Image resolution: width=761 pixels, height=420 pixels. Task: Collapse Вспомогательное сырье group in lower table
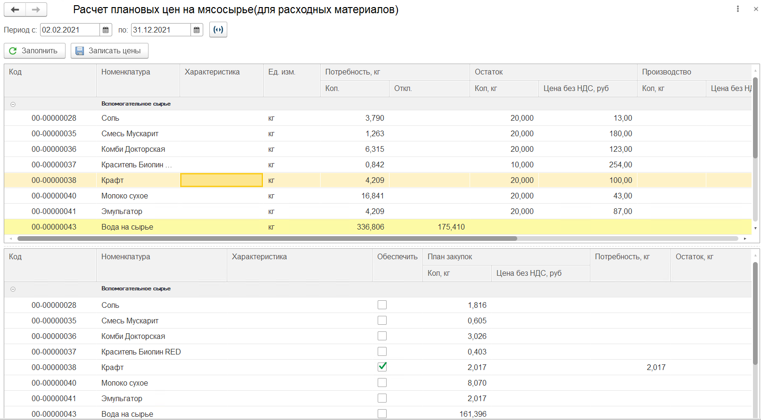(13, 289)
